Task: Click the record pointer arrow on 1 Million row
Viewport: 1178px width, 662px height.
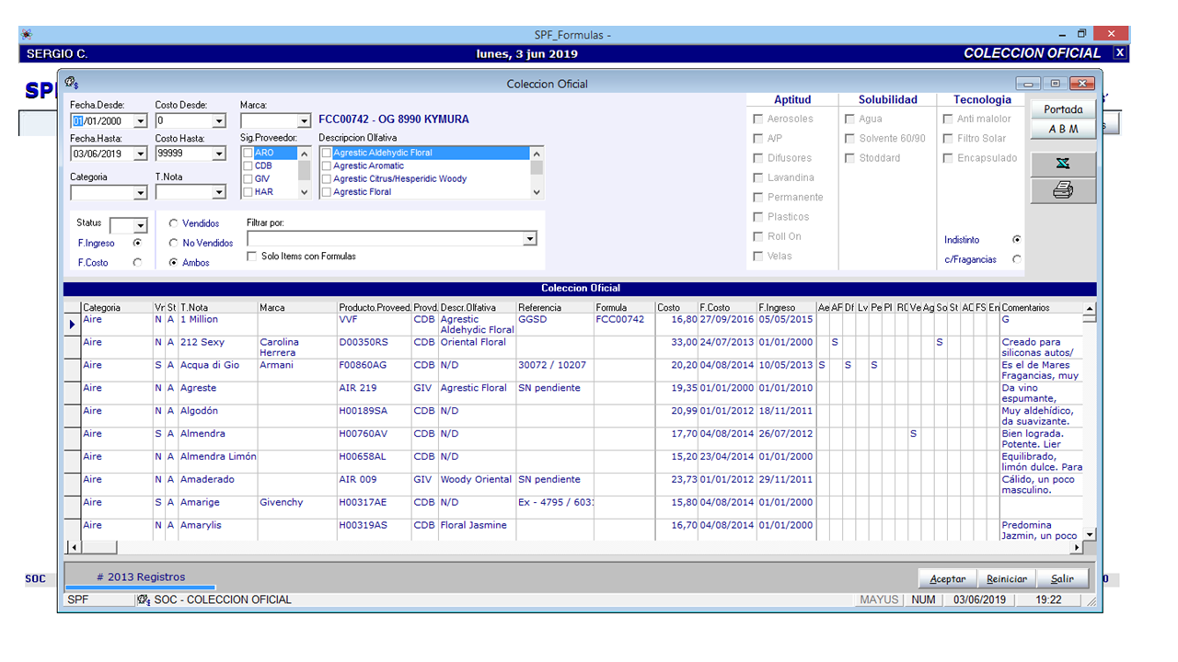Action: tap(71, 324)
